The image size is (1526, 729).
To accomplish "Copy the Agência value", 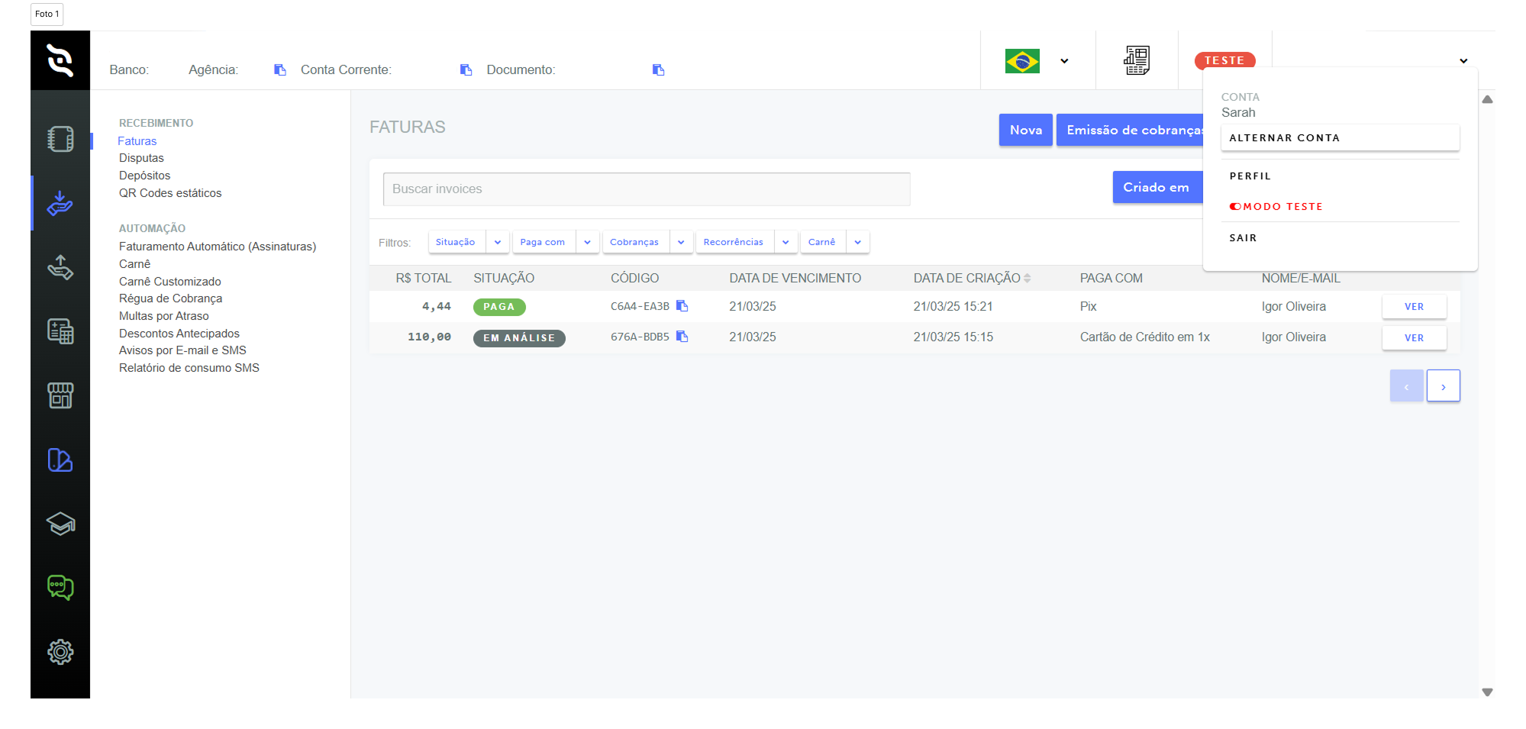I will [x=280, y=69].
